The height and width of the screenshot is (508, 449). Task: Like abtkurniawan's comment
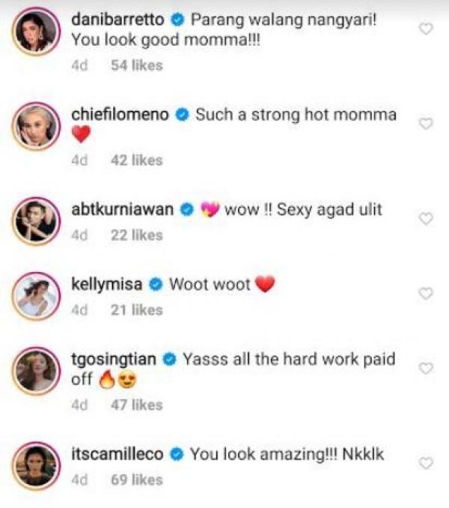click(x=426, y=219)
